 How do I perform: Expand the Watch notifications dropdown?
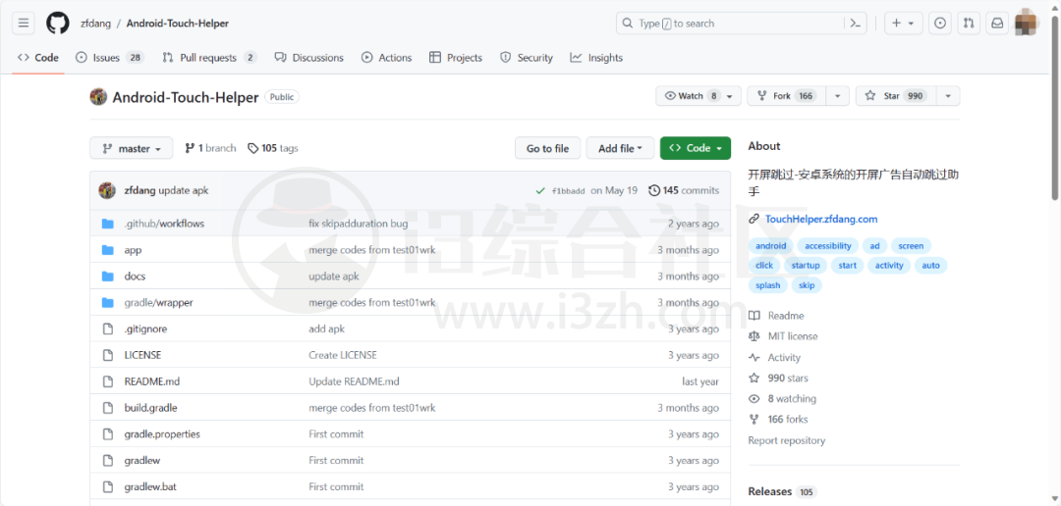(698, 96)
